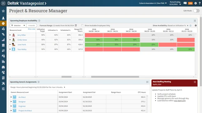Expand the Upcoming Employee Availability panel fullscreen
The height and width of the screenshot is (113, 202).
[x=195, y=21]
